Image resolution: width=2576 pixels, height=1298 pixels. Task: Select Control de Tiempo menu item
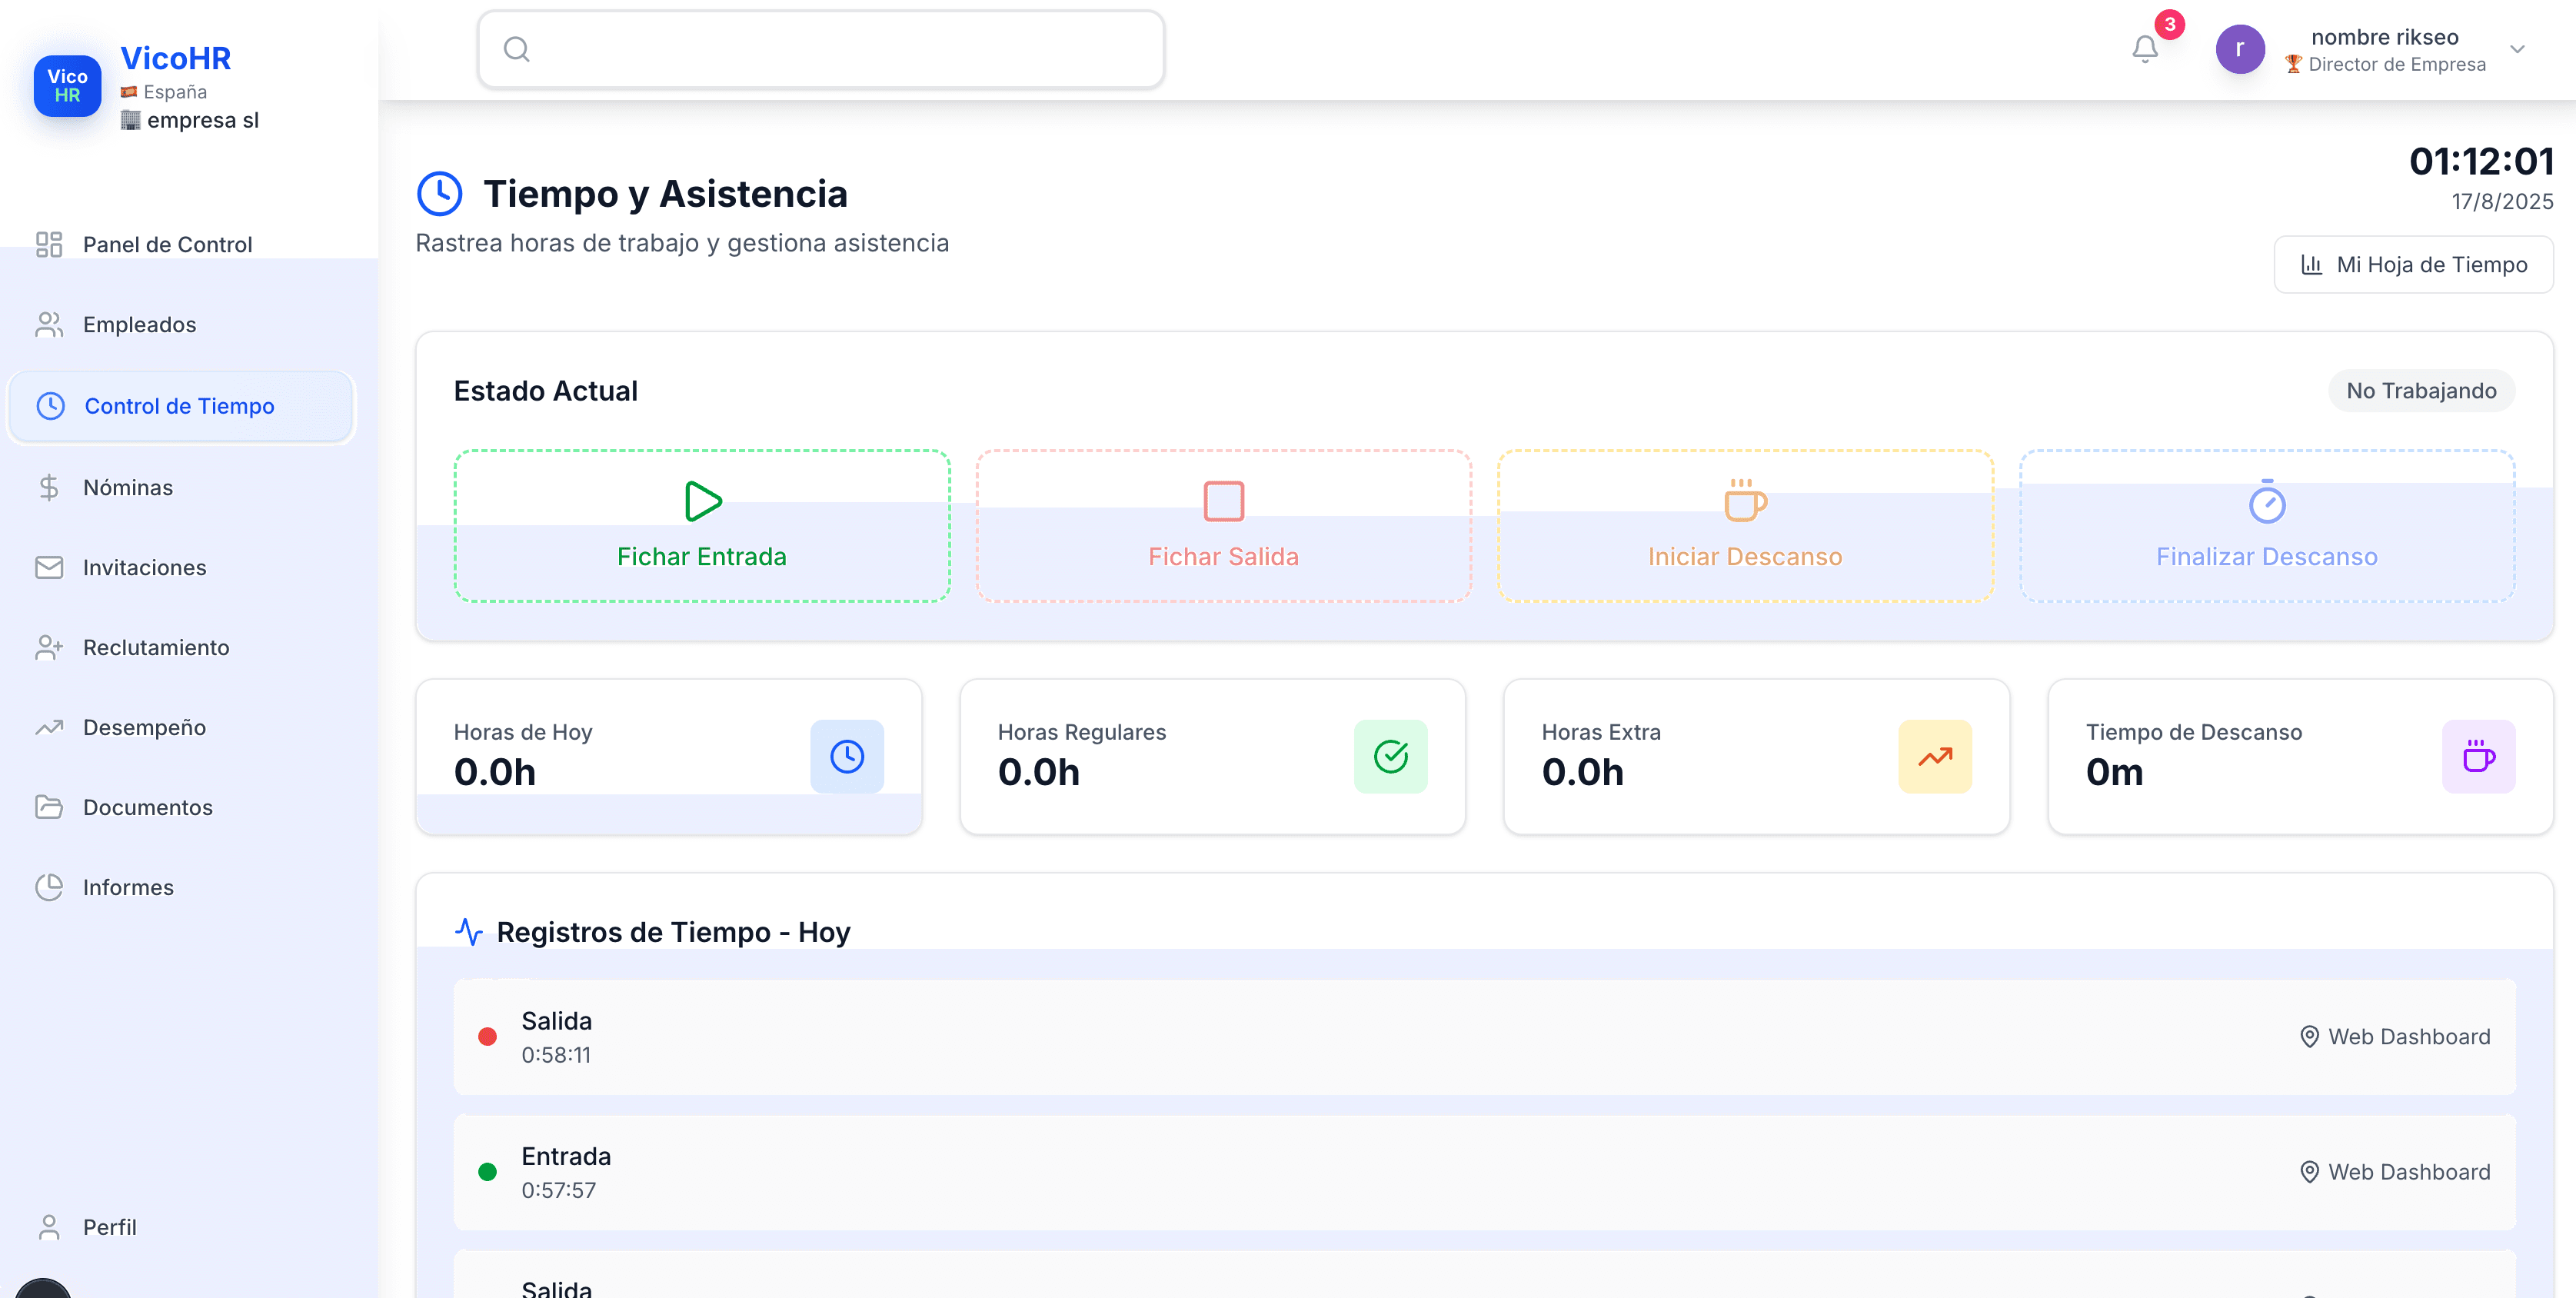click(181, 406)
